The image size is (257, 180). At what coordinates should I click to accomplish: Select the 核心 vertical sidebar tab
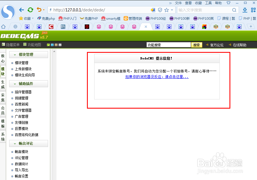click(x=3, y=58)
